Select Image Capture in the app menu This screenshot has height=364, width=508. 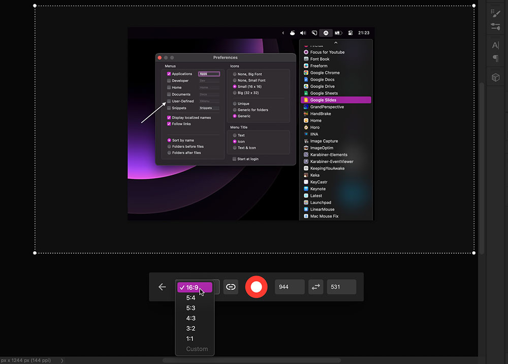[x=336, y=141]
